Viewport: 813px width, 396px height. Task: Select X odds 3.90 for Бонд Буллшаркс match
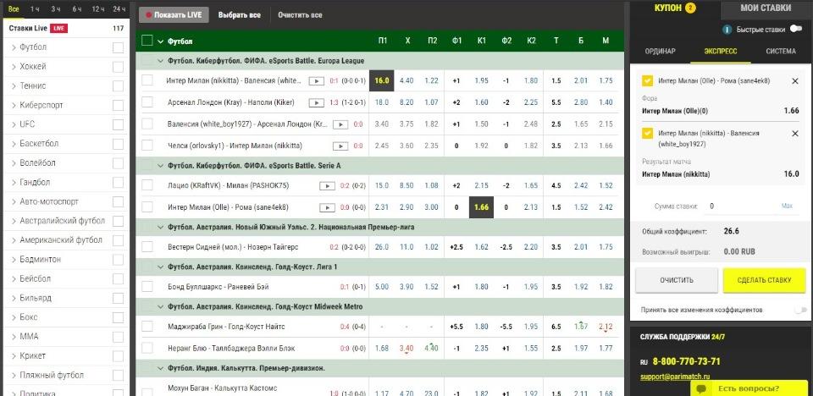coord(407,287)
